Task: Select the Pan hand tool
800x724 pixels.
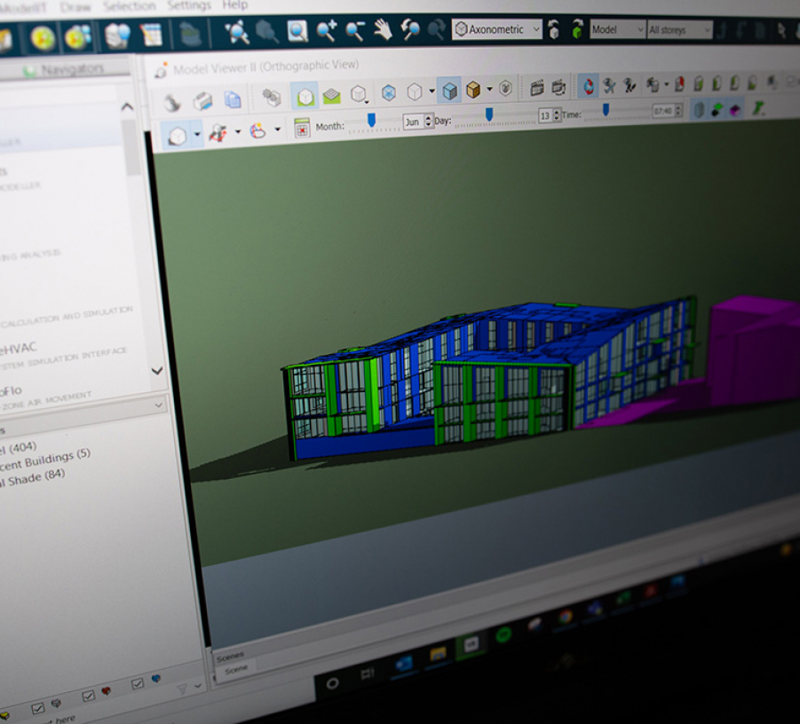Action: coord(383,30)
